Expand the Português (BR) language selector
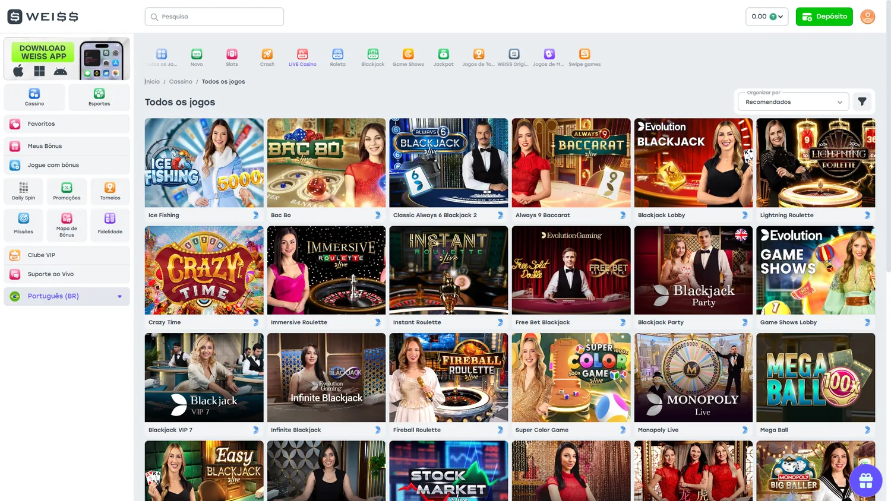 click(67, 296)
